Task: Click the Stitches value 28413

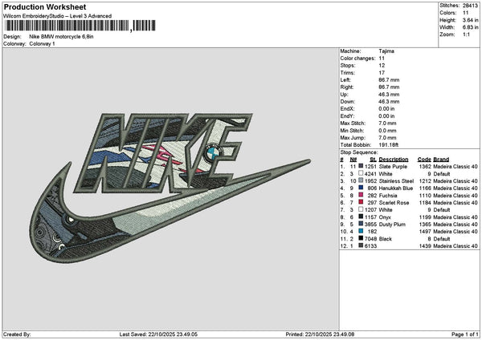Action: pos(470,6)
